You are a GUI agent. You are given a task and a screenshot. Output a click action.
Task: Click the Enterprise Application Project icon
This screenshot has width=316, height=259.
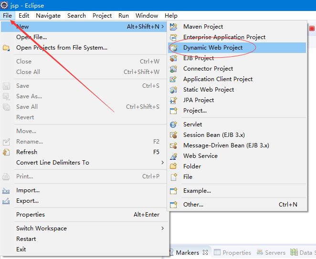point(173,37)
